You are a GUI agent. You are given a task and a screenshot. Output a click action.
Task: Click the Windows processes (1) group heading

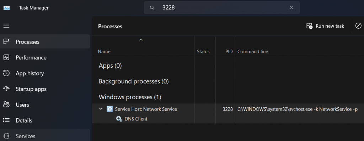click(130, 97)
